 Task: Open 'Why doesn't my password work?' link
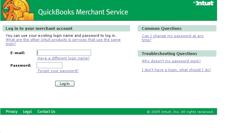coord(171,61)
